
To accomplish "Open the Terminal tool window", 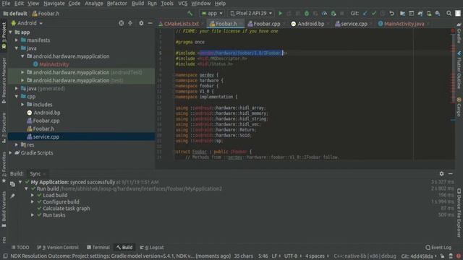I will pyautogui.click(x=98, y=247).
